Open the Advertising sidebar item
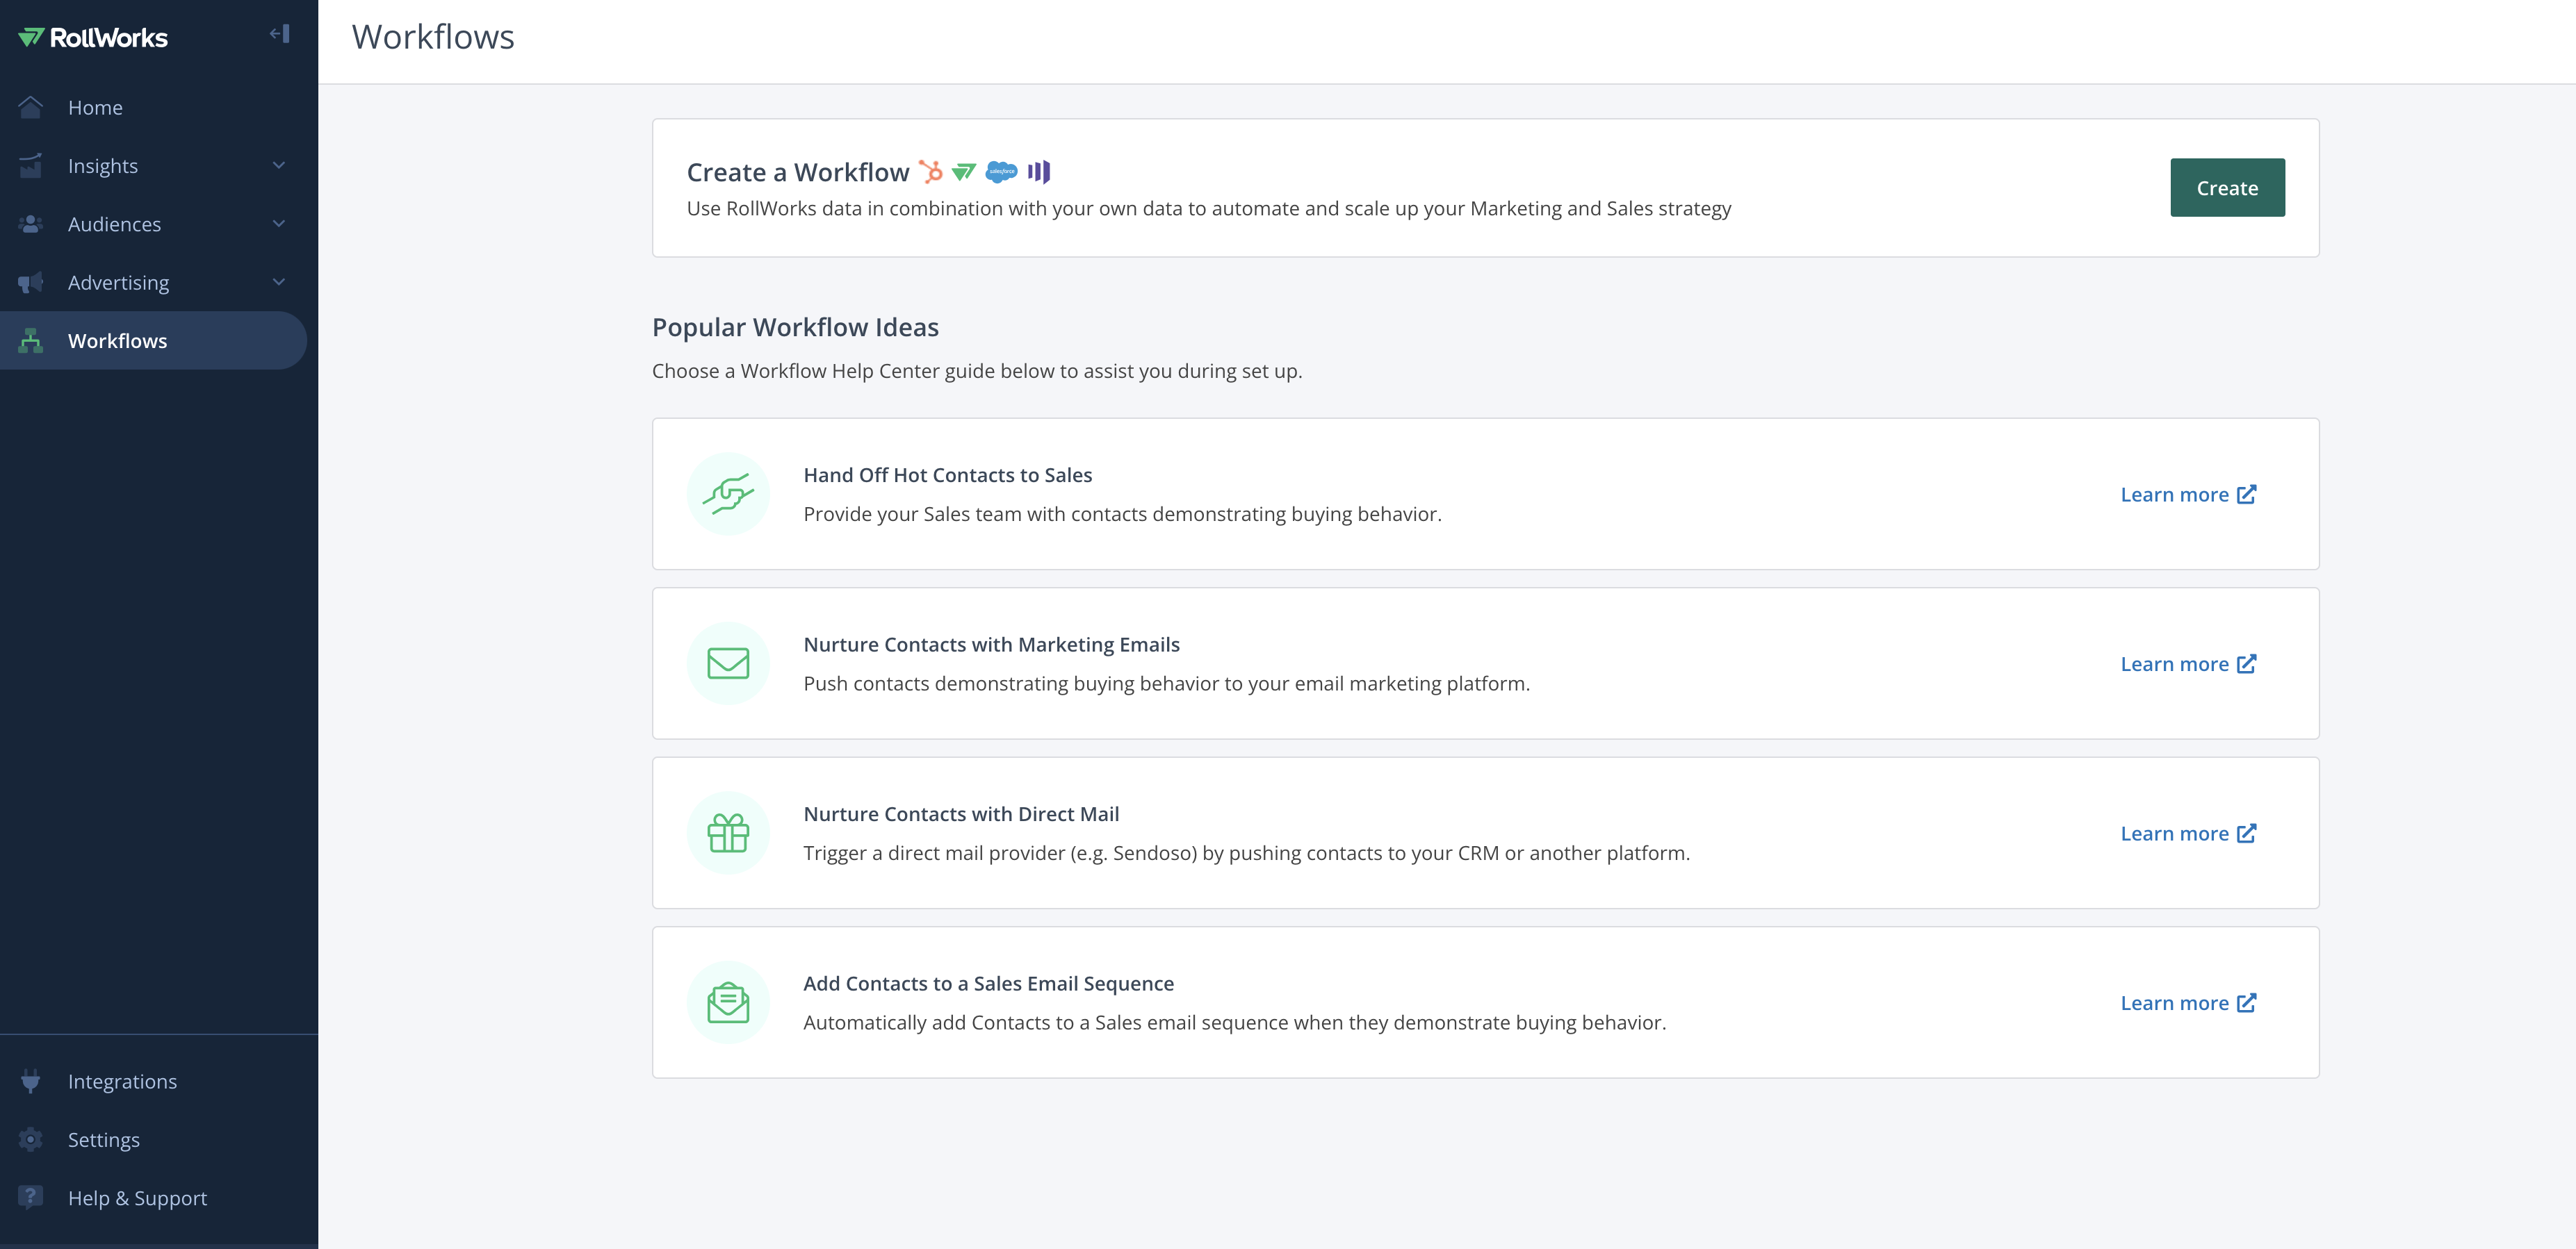 click(153, 283)
